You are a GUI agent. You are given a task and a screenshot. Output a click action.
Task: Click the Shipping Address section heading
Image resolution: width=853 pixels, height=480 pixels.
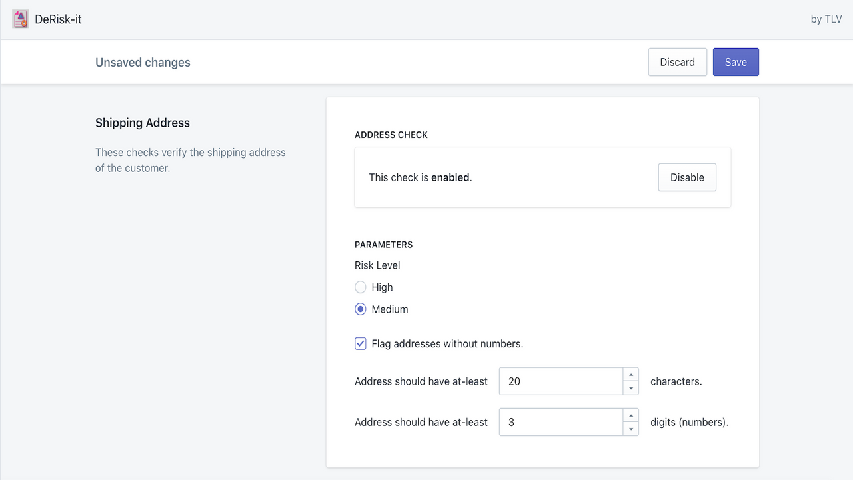pyautogui.click(x=142, y=123)
